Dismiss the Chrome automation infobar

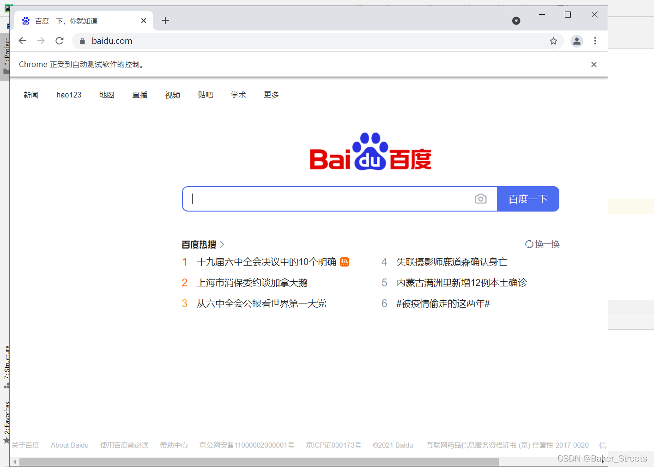point(594,65)
